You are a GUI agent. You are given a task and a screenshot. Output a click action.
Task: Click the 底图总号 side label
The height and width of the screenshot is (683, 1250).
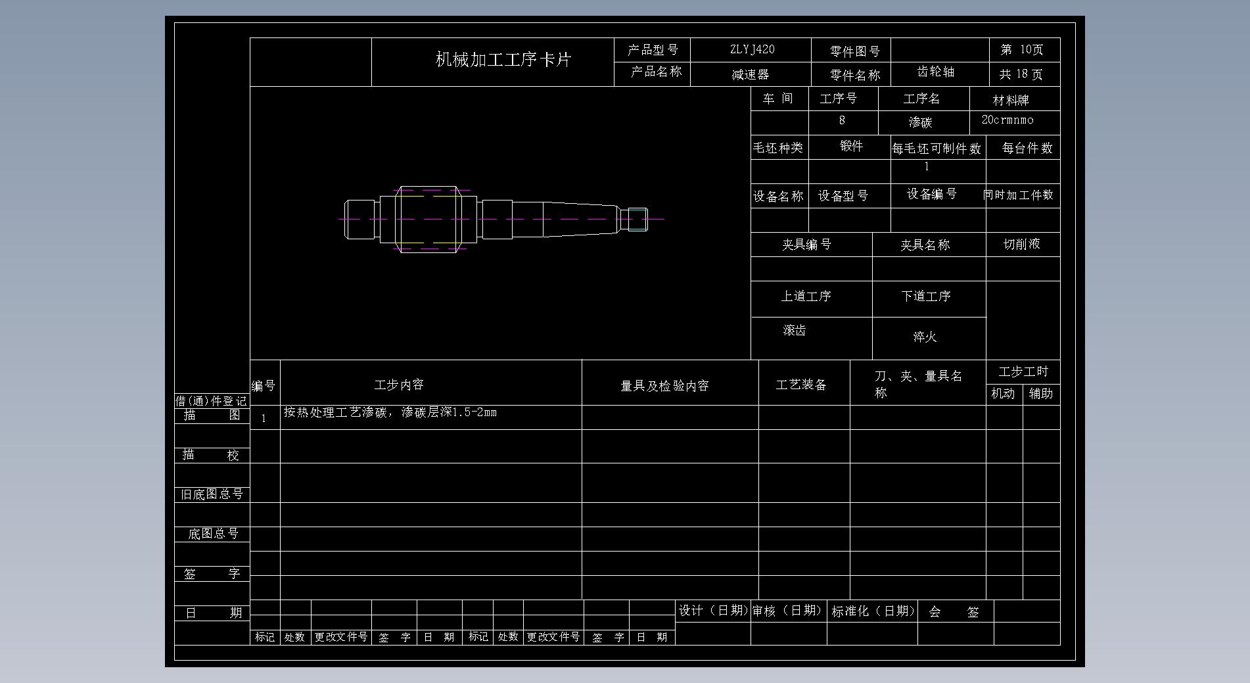213,534
